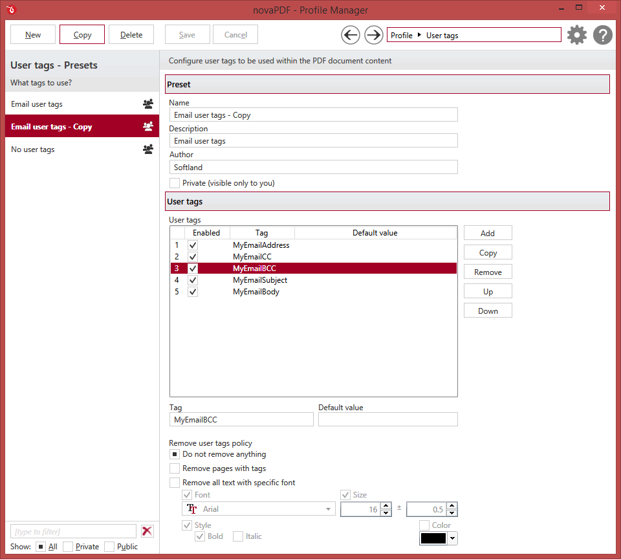The height and width of the screenshot is (559, 621).
Task: Click the Default value input field
Action: coord(388,419)
